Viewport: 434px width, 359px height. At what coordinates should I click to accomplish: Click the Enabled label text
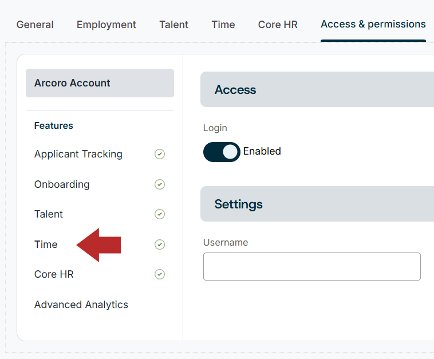(262, 151)
